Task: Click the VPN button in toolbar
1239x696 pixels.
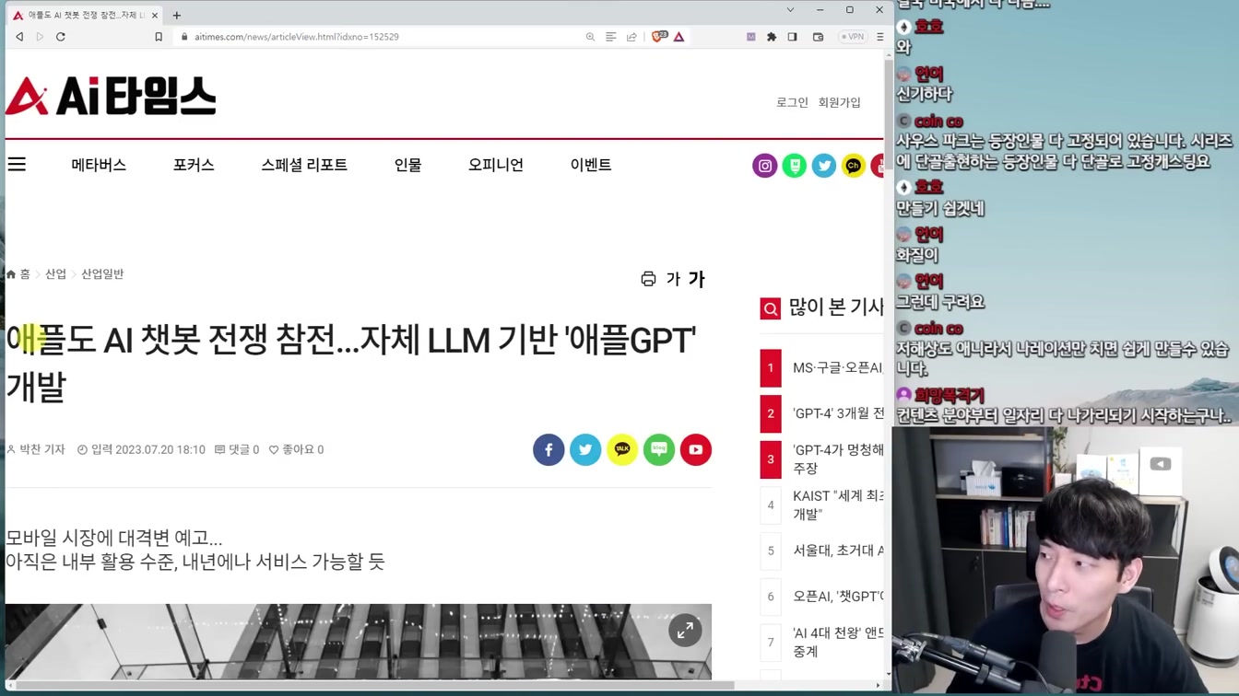Action: coord(853,37)
